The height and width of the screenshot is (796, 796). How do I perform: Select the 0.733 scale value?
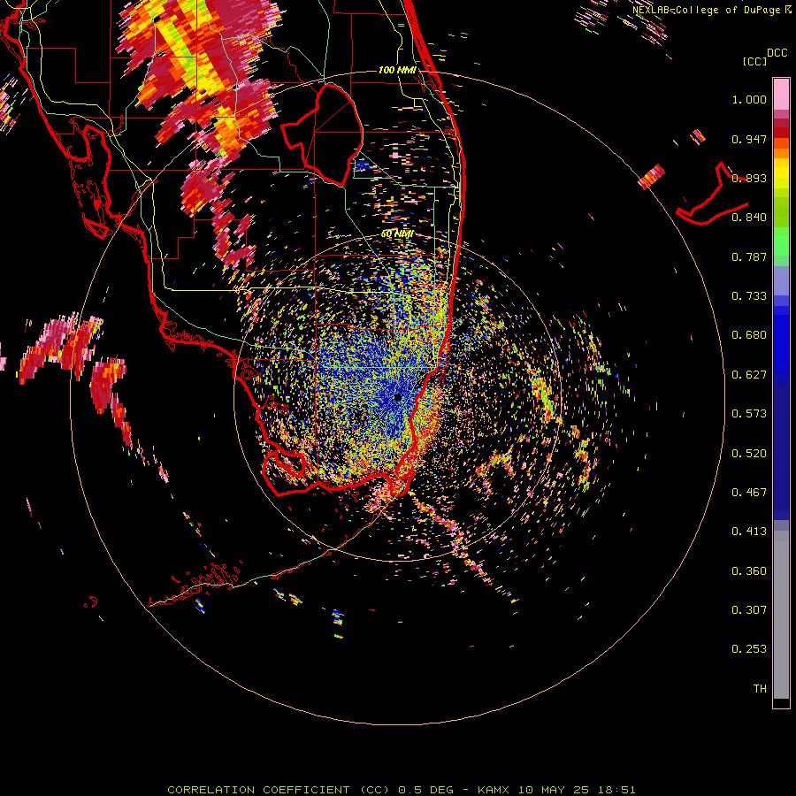click(749, 296)
